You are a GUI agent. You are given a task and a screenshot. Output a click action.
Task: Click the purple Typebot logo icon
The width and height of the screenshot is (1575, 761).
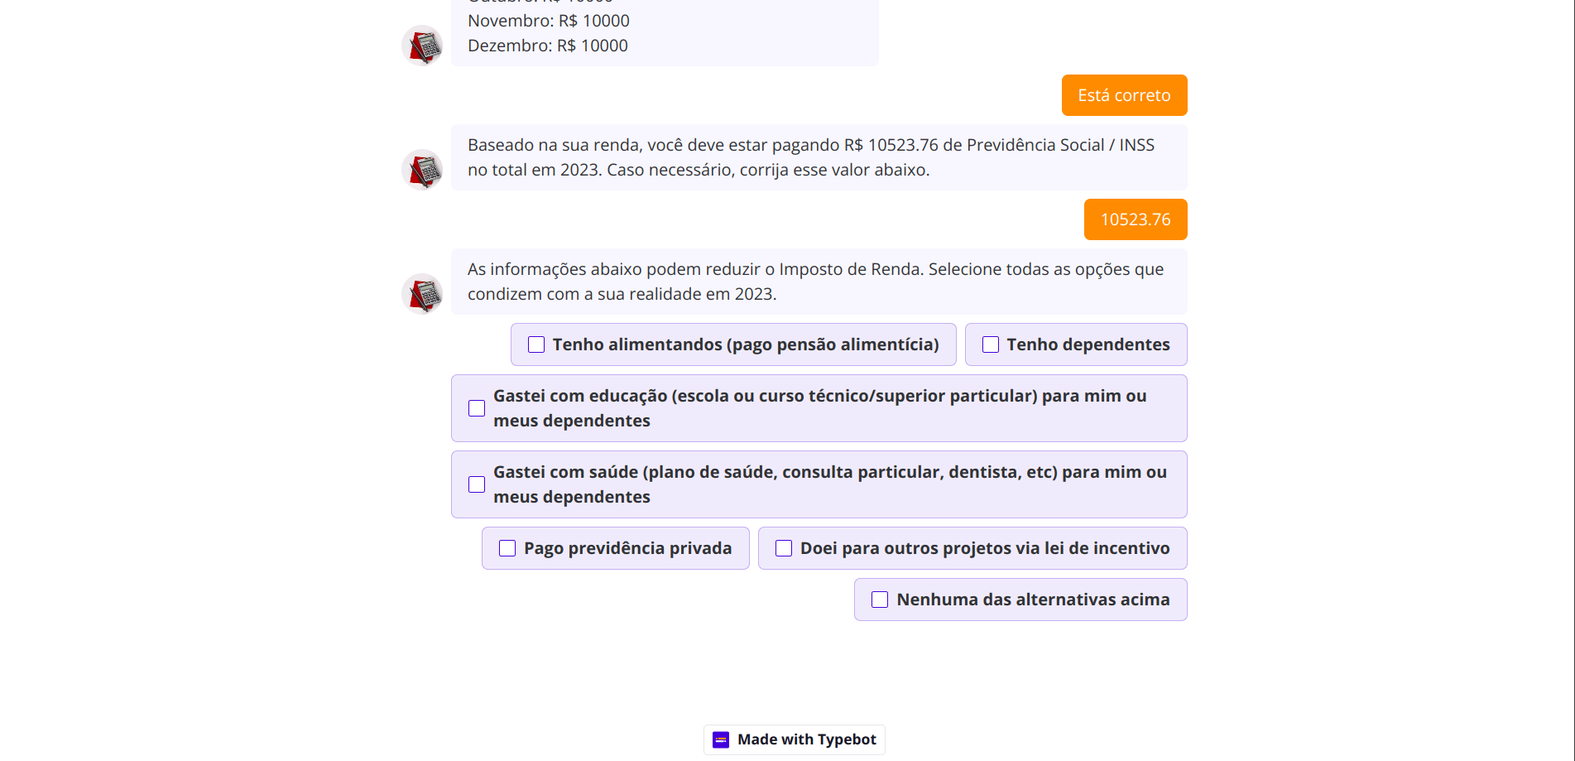pyautogui.click(x=721, y=739)
